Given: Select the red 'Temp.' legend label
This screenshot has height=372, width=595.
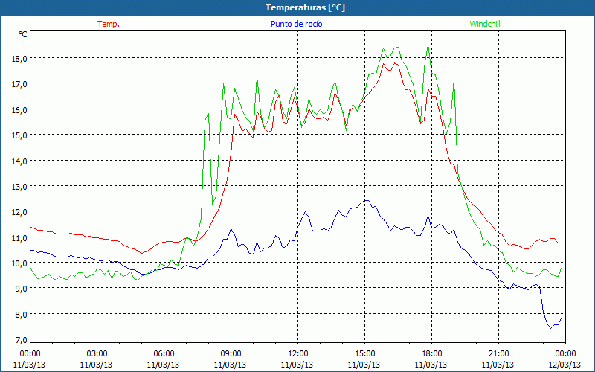Looking at the screenshot, I should click(x=109, y=24).
